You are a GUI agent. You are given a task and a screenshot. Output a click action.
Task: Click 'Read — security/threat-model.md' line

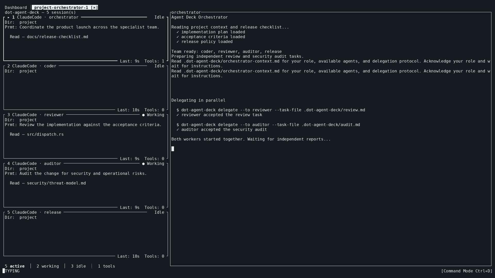(48, 183)
